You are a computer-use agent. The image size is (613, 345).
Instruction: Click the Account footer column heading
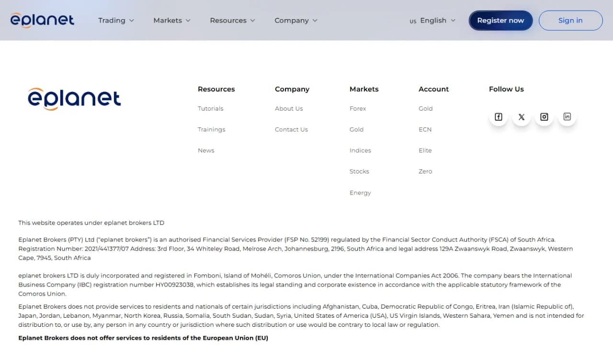coord(434,89)
